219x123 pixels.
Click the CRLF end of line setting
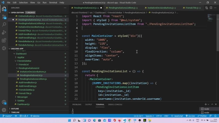click(x=166, y=116)
